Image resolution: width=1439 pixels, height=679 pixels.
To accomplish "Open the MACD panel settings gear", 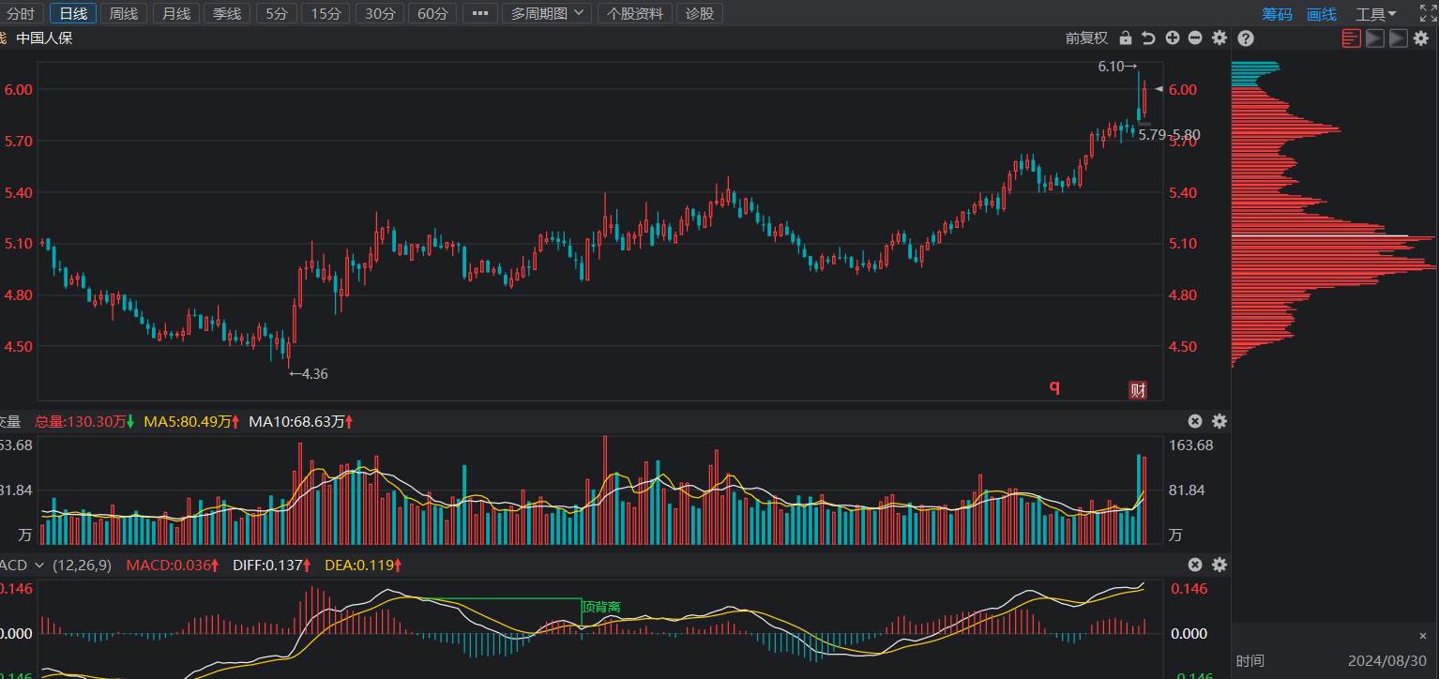I will click(1219, 565).
